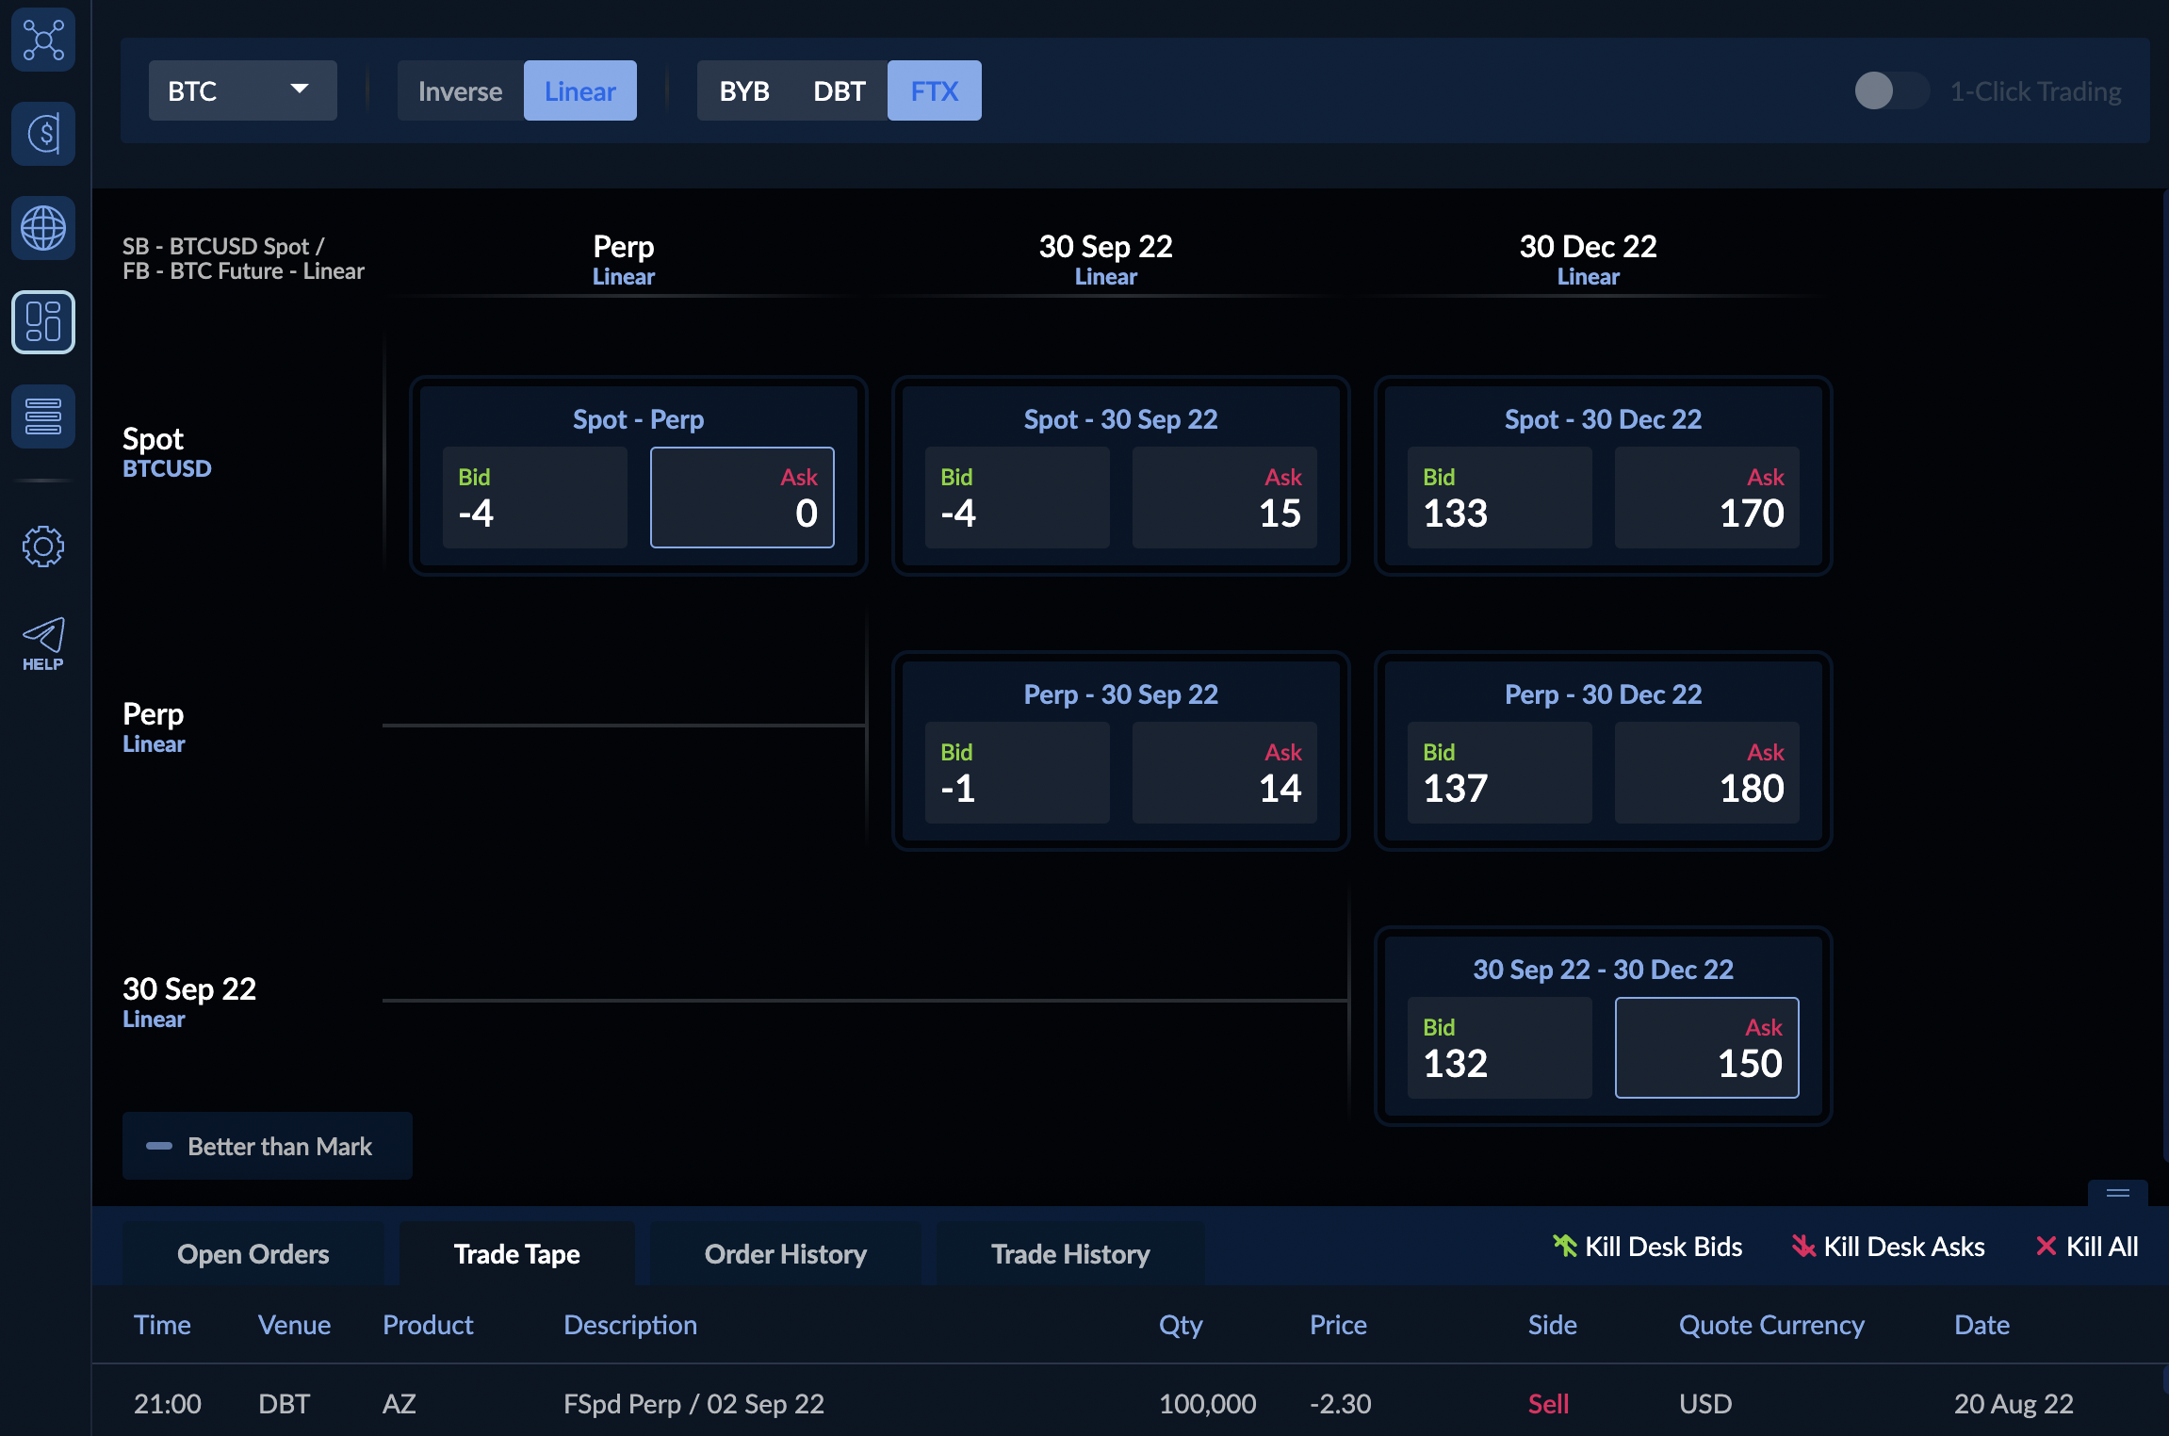
Task: Select the Trade Tape tab
Action: (x=514, y=1251)
